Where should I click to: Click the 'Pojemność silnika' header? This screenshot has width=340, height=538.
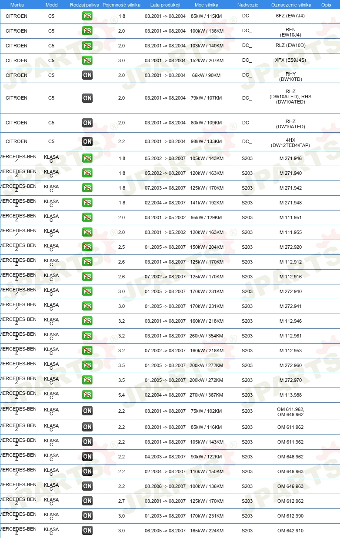pyautogui.click(x=121, y=5)
